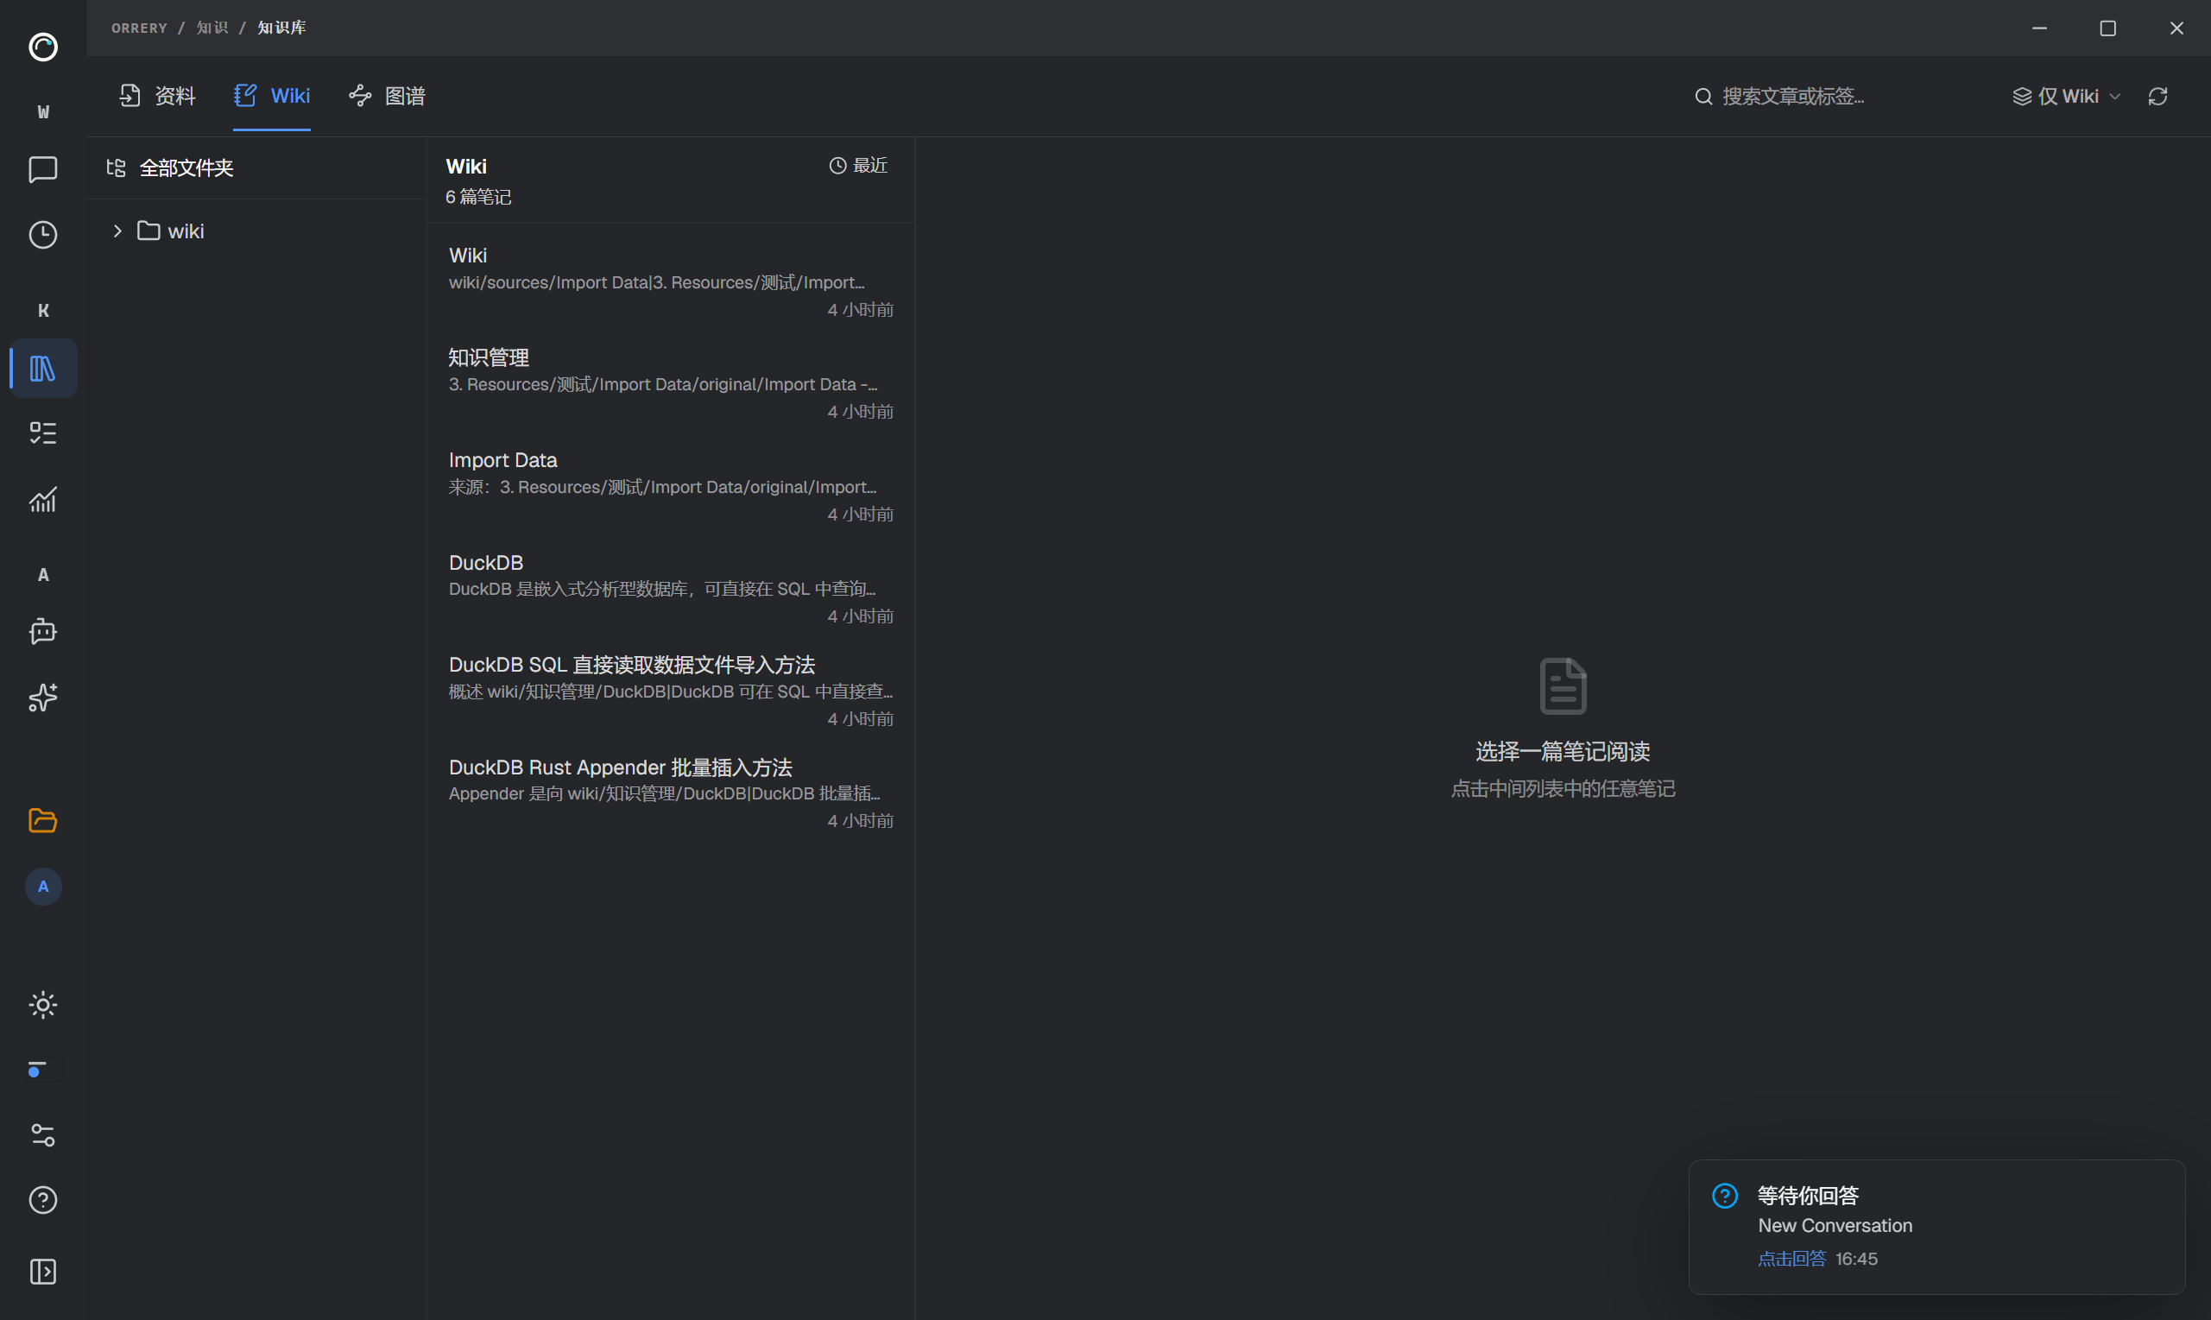Open the orange folder workspace icon
Screen dimensions: 2211x1320
pos(42,820)
